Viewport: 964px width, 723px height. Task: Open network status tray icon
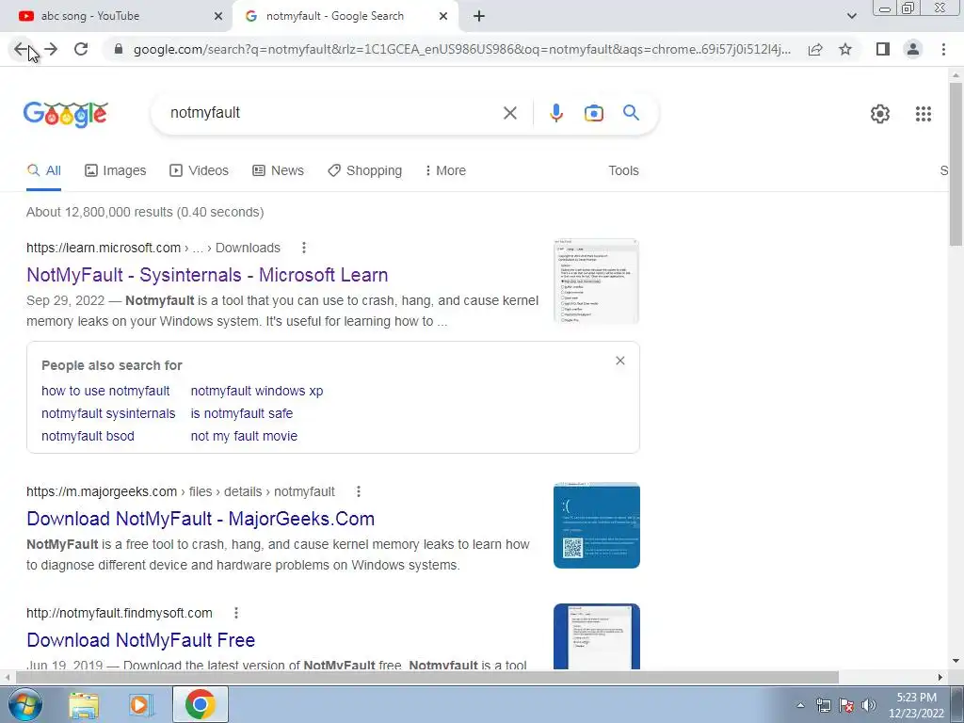click(x=823, y=705)
